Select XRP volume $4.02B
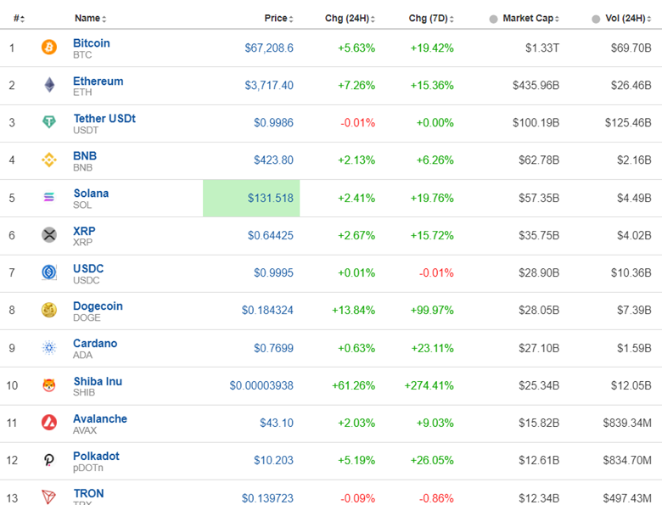The width and height of the screenshot is (662, 505). click(634, 235)
